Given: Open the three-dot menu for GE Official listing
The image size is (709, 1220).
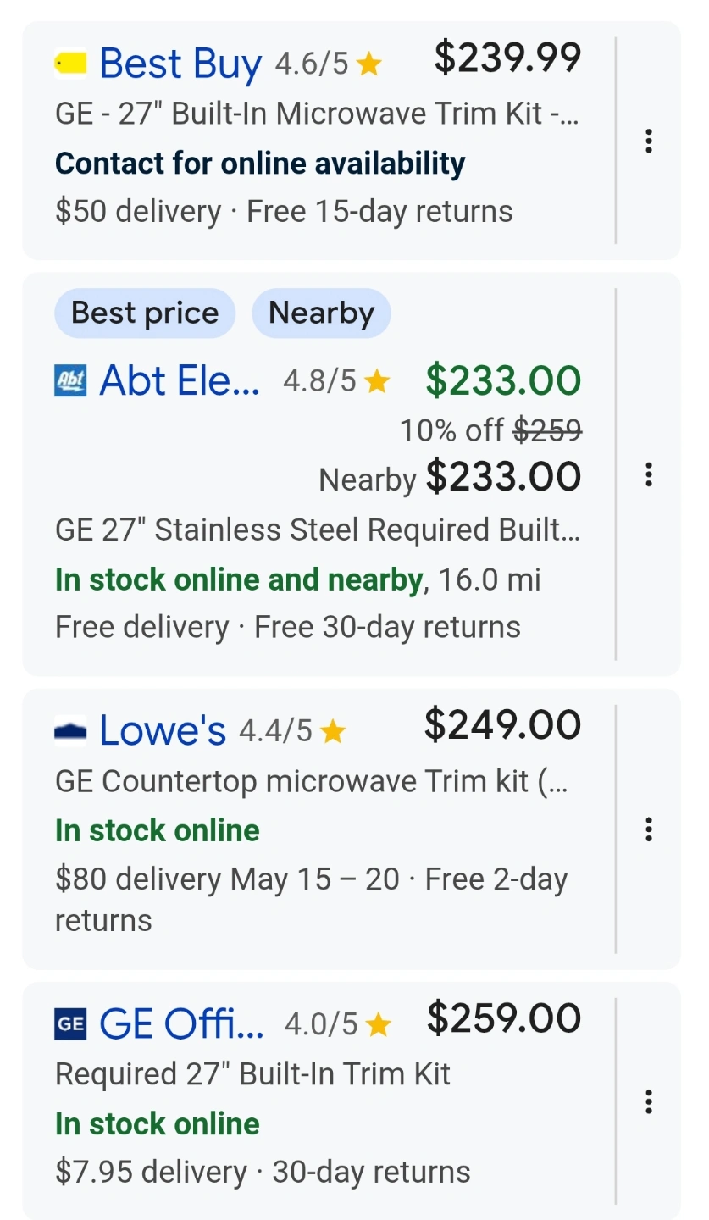Looking at the screenshot, I should click(648, 1101).
